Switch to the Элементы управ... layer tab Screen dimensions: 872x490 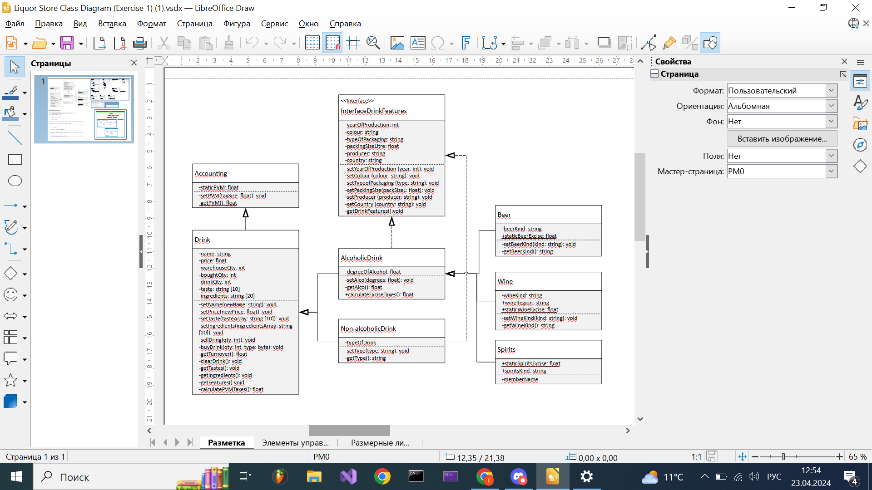(x=295, y=443)
